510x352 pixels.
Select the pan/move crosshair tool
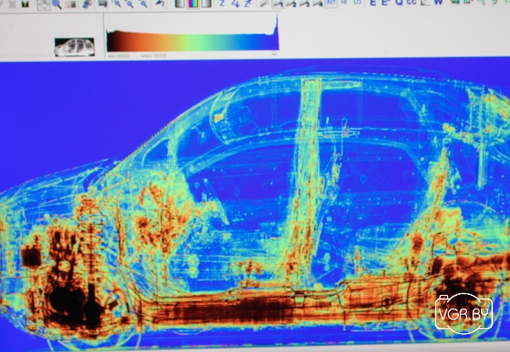pos(43,4)
